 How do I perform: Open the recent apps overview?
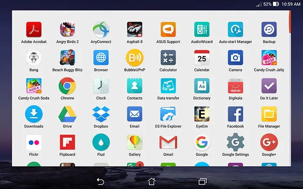pyautogui.click(x=203, y=181)
